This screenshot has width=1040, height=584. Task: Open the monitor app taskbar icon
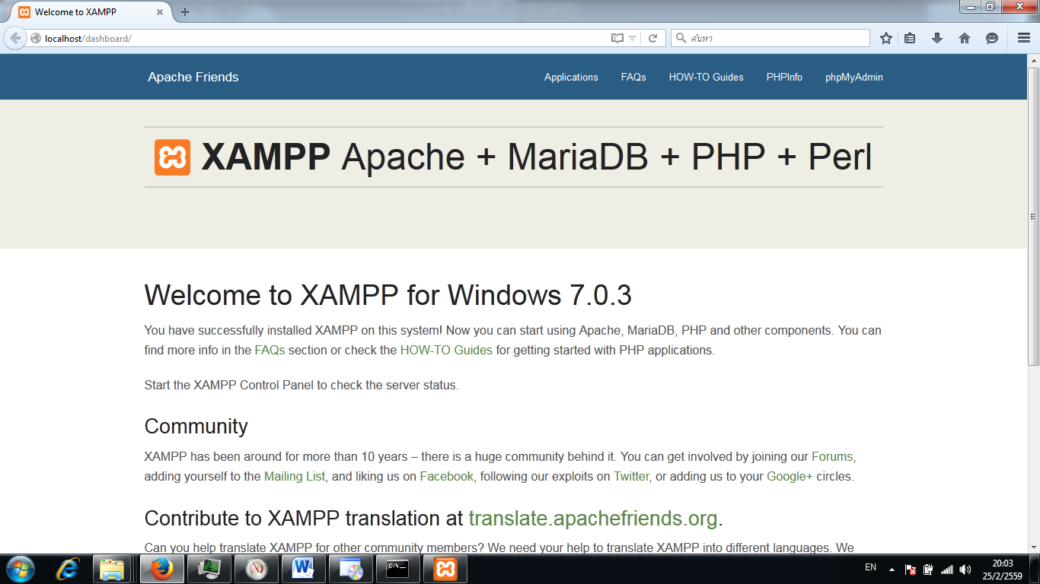click(209, 569)
